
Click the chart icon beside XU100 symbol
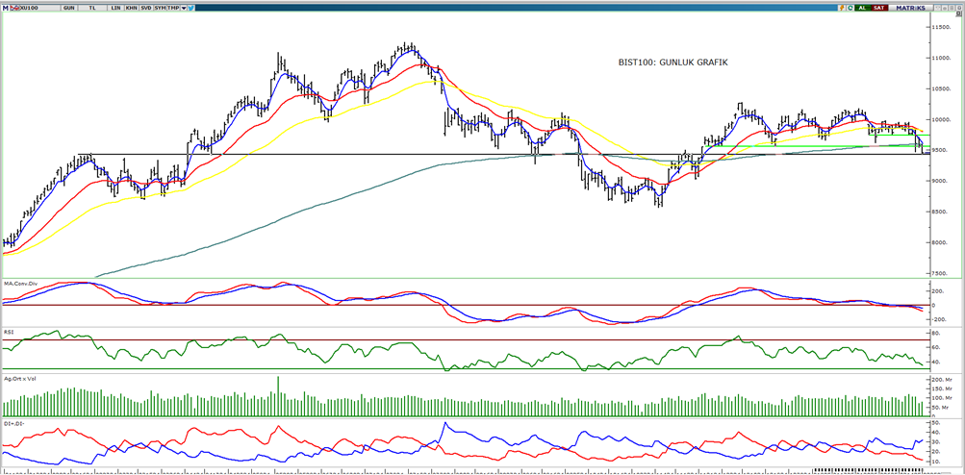tap(14, 8)
